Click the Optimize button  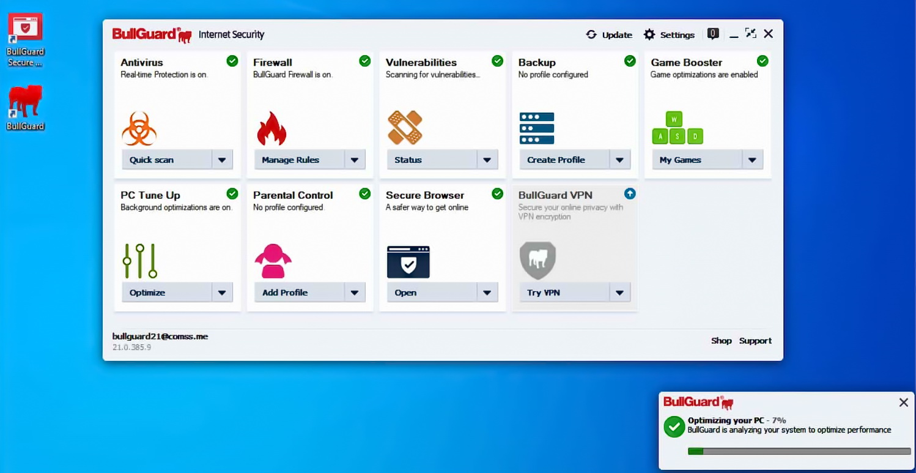click(x=167, y=292)
